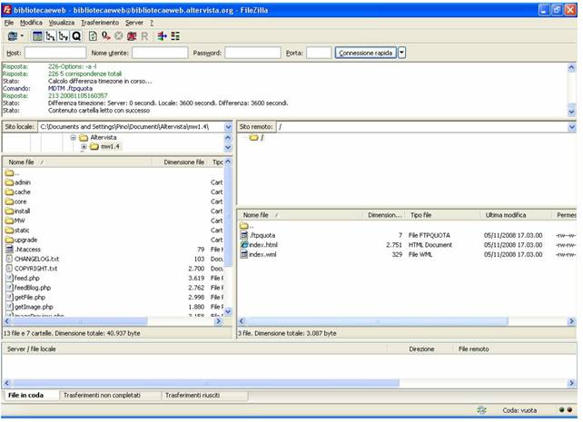Open the ? help menu
The width and height of the screenshot is (583, 422).
152,23
